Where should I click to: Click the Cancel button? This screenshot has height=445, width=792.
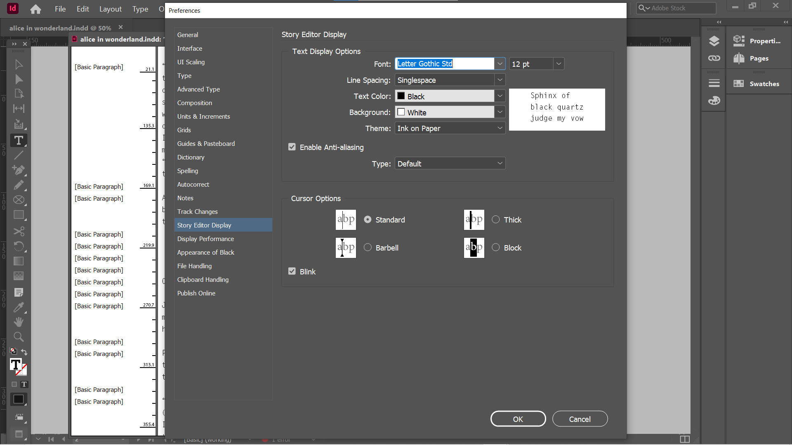580,419
